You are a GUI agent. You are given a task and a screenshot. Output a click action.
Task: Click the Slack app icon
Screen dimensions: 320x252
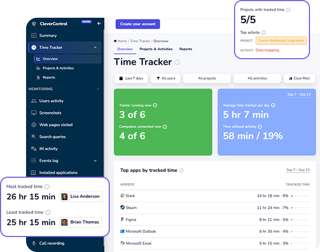(x=122, y=196)
